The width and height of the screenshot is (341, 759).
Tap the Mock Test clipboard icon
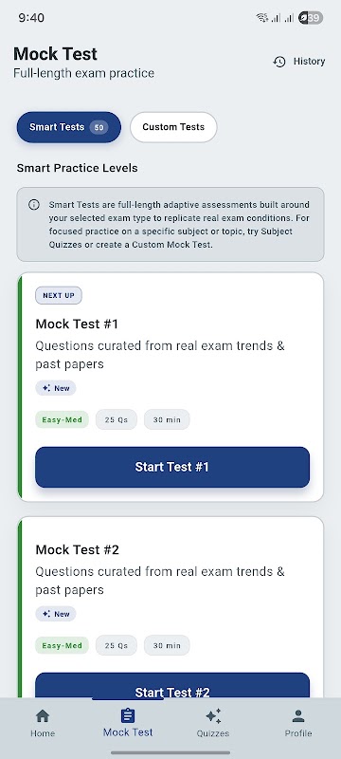click(128, 715)
